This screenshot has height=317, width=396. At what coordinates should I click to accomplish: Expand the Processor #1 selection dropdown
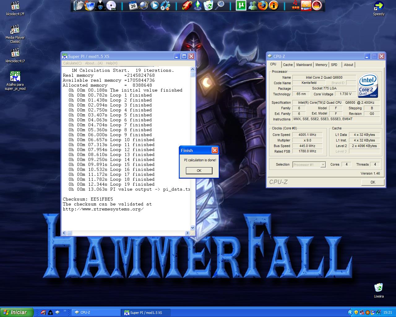tap(323, 165)
